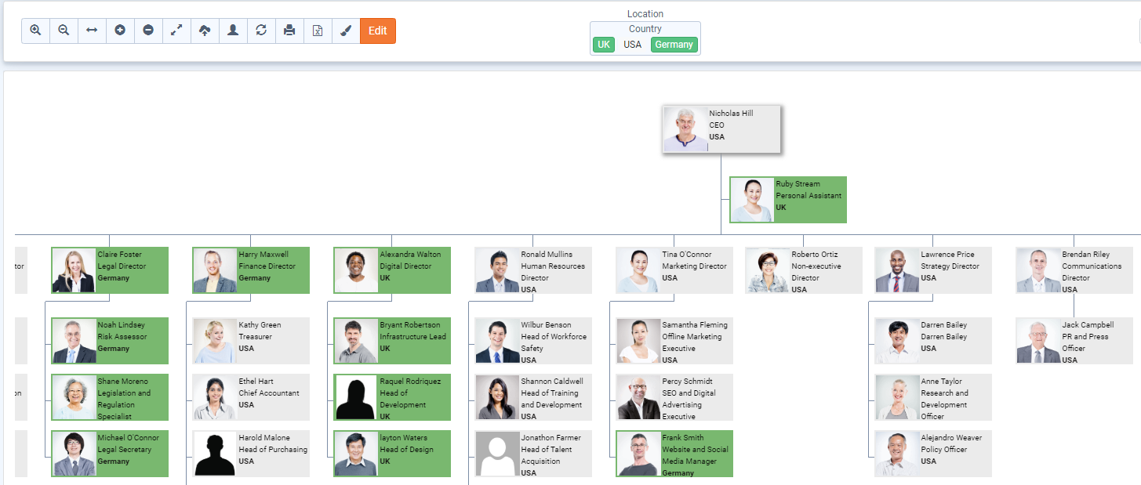Toggle the UK country filter
The image size is (1141, 485).
point(603,45)
